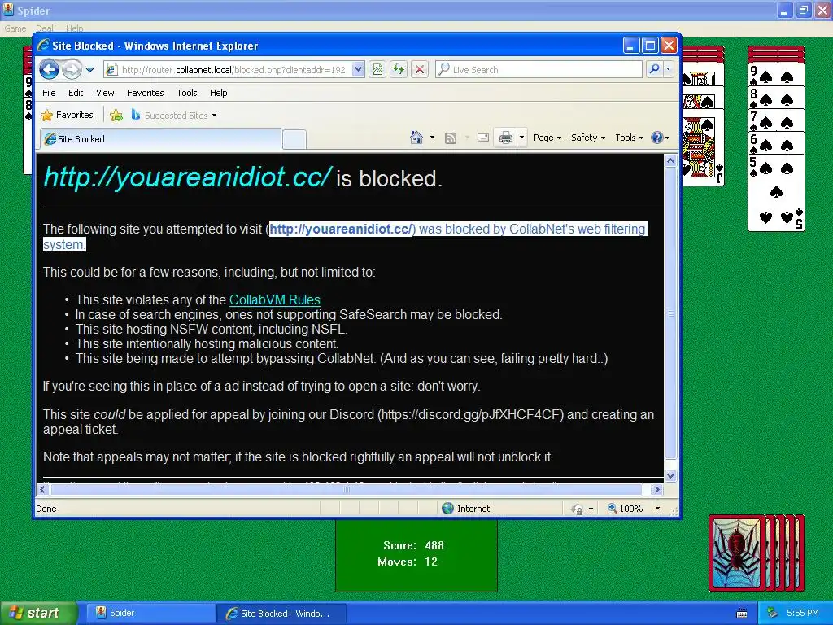Click the 5:55 PM system clock

[803, 613]
